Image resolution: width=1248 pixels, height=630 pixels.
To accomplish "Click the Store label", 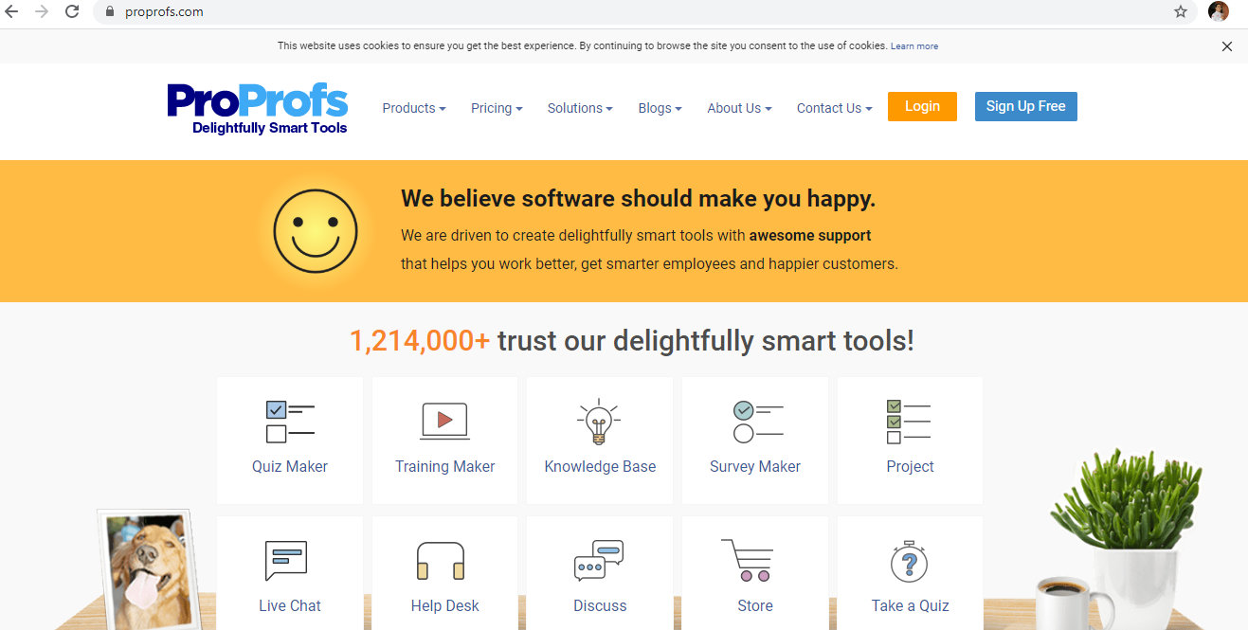I will pyautogui.click(x=755, y=605).
